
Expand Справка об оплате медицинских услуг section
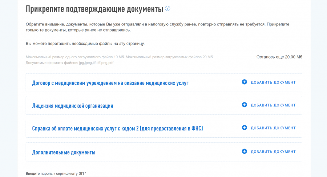click(117, 129)
